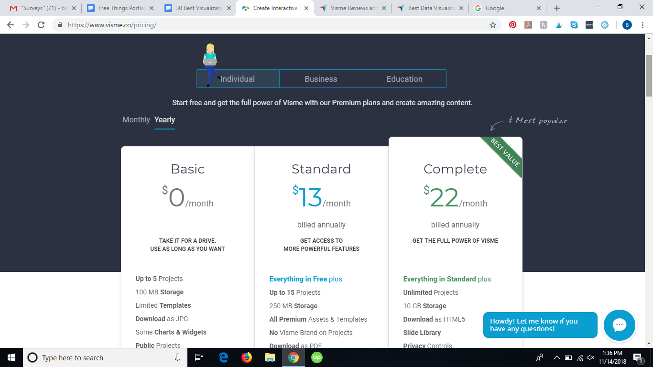
Task: Go back using the browser back arrow
Action: [x=11, y=25]
